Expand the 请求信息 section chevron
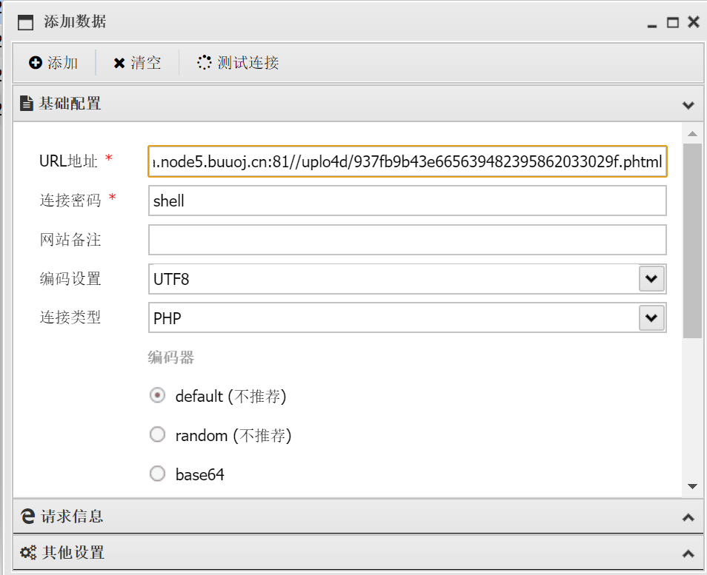Screen dimensions: 707x575 pyautogui.click(x=688, y=517)
